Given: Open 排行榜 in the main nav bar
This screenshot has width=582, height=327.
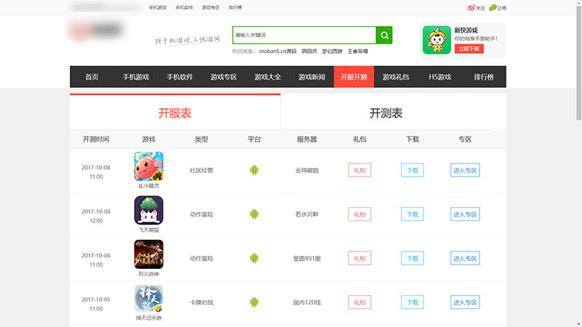Looking at the screenshot, I should (484, 77).
